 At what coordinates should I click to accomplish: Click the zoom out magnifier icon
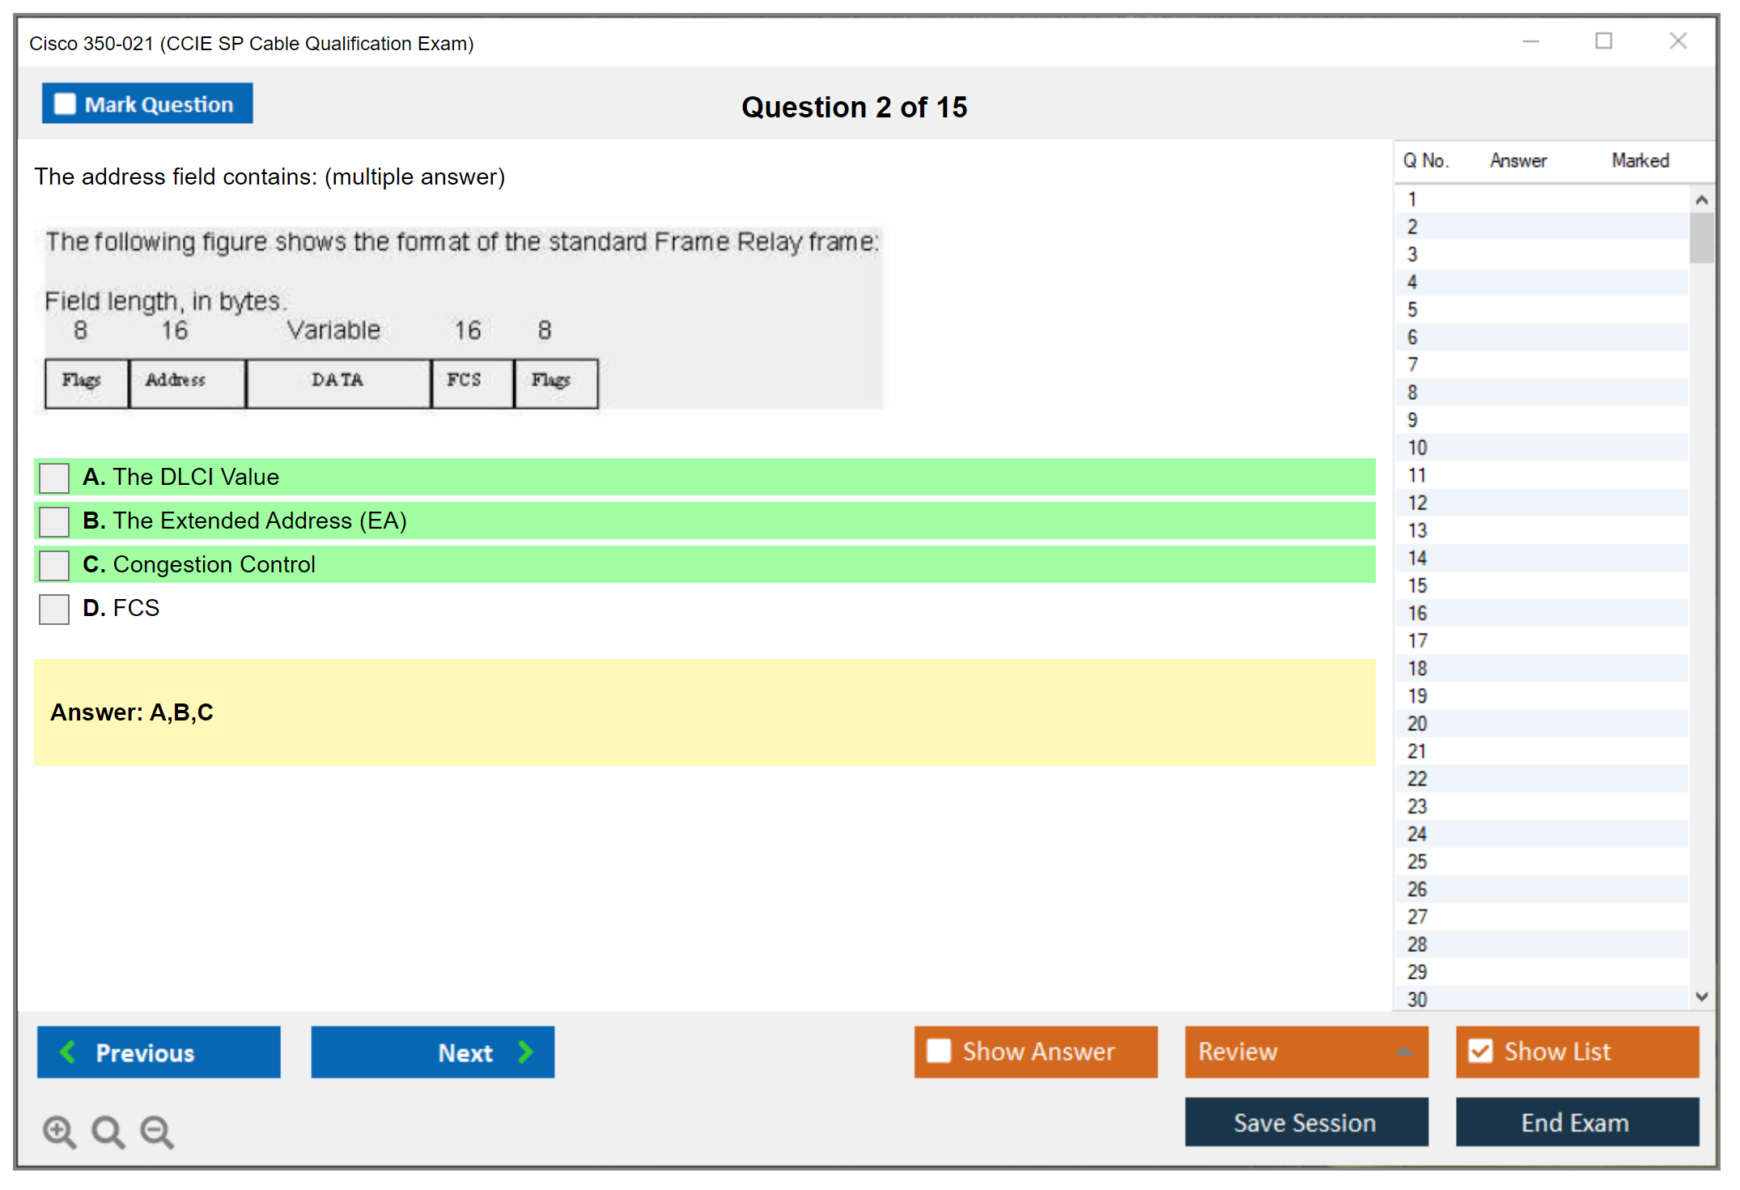point(156,1131)
